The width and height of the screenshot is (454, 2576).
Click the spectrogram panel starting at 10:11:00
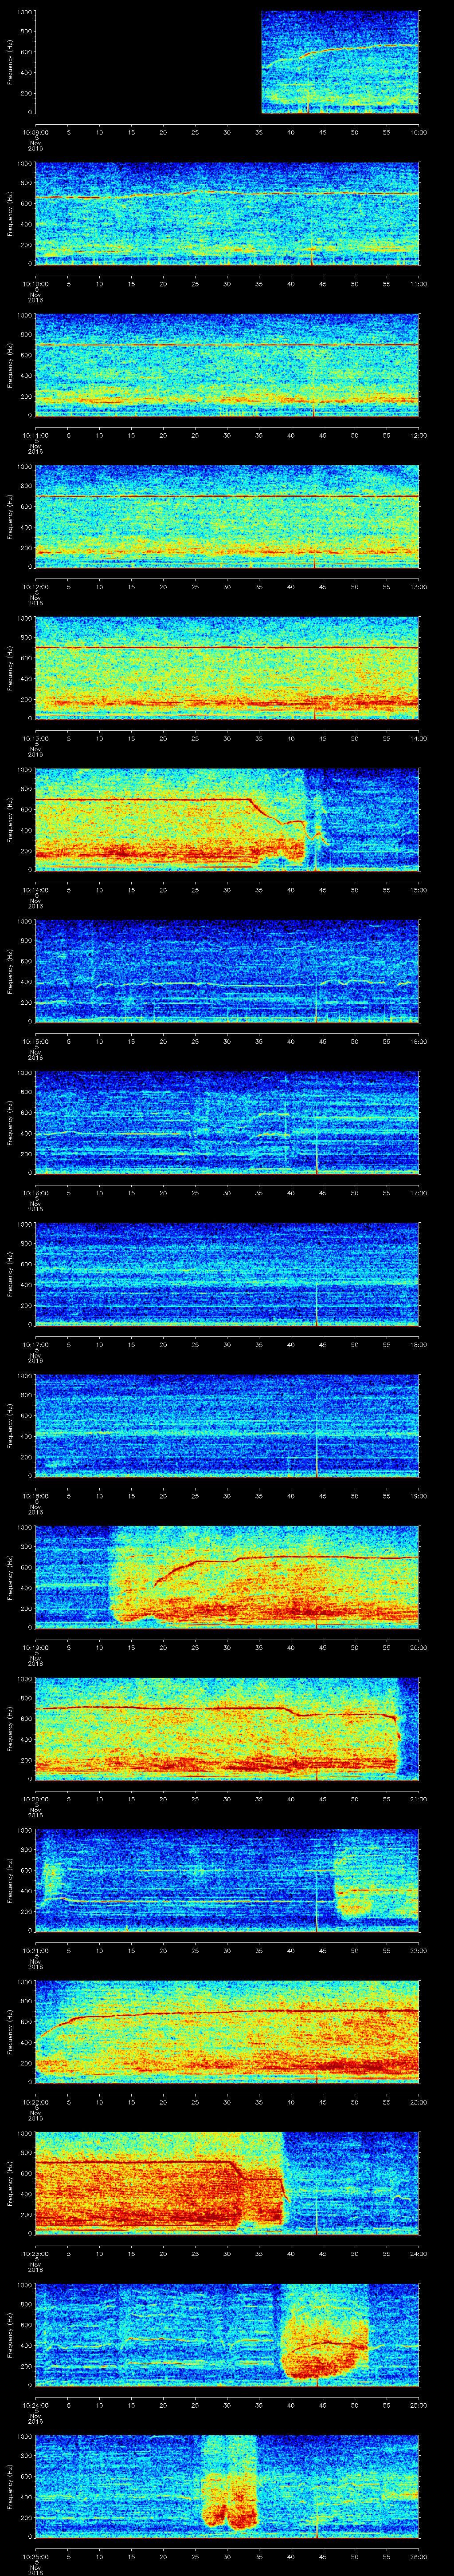tap(227, 365)
